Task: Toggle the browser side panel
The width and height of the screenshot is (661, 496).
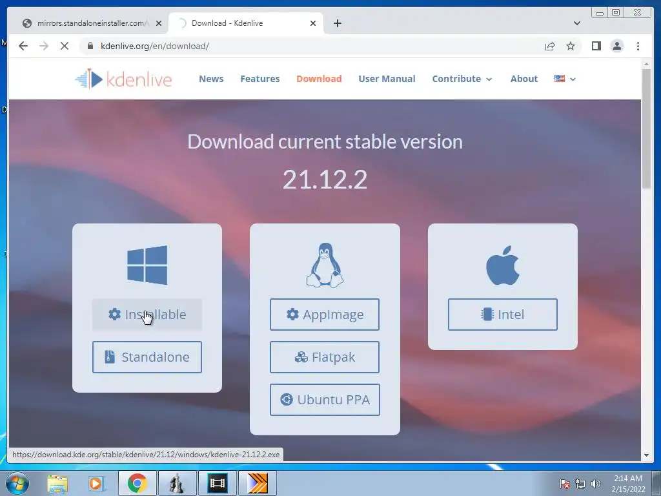Action: click(x=596, y=46)
